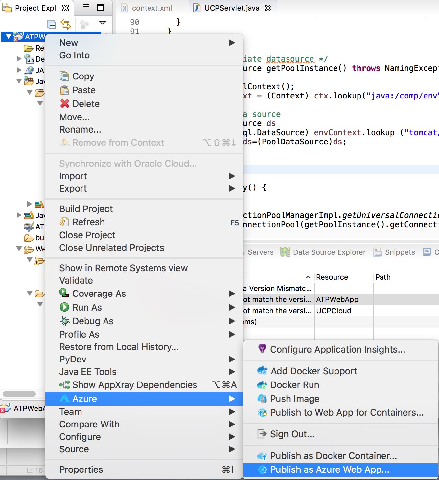Click the Delete red X entry
Screen dimensions: 439x480
[85, 104]
